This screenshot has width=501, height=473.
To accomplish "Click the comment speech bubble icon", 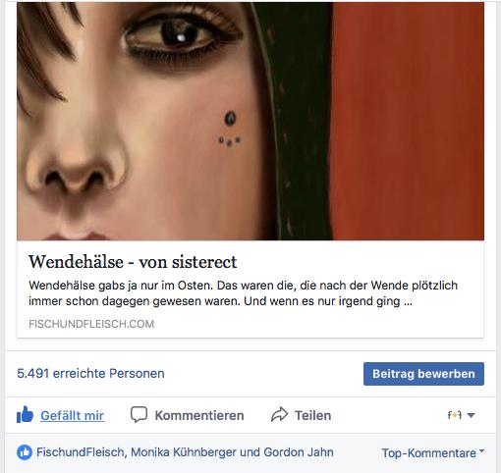I will (x=139, y=414).
